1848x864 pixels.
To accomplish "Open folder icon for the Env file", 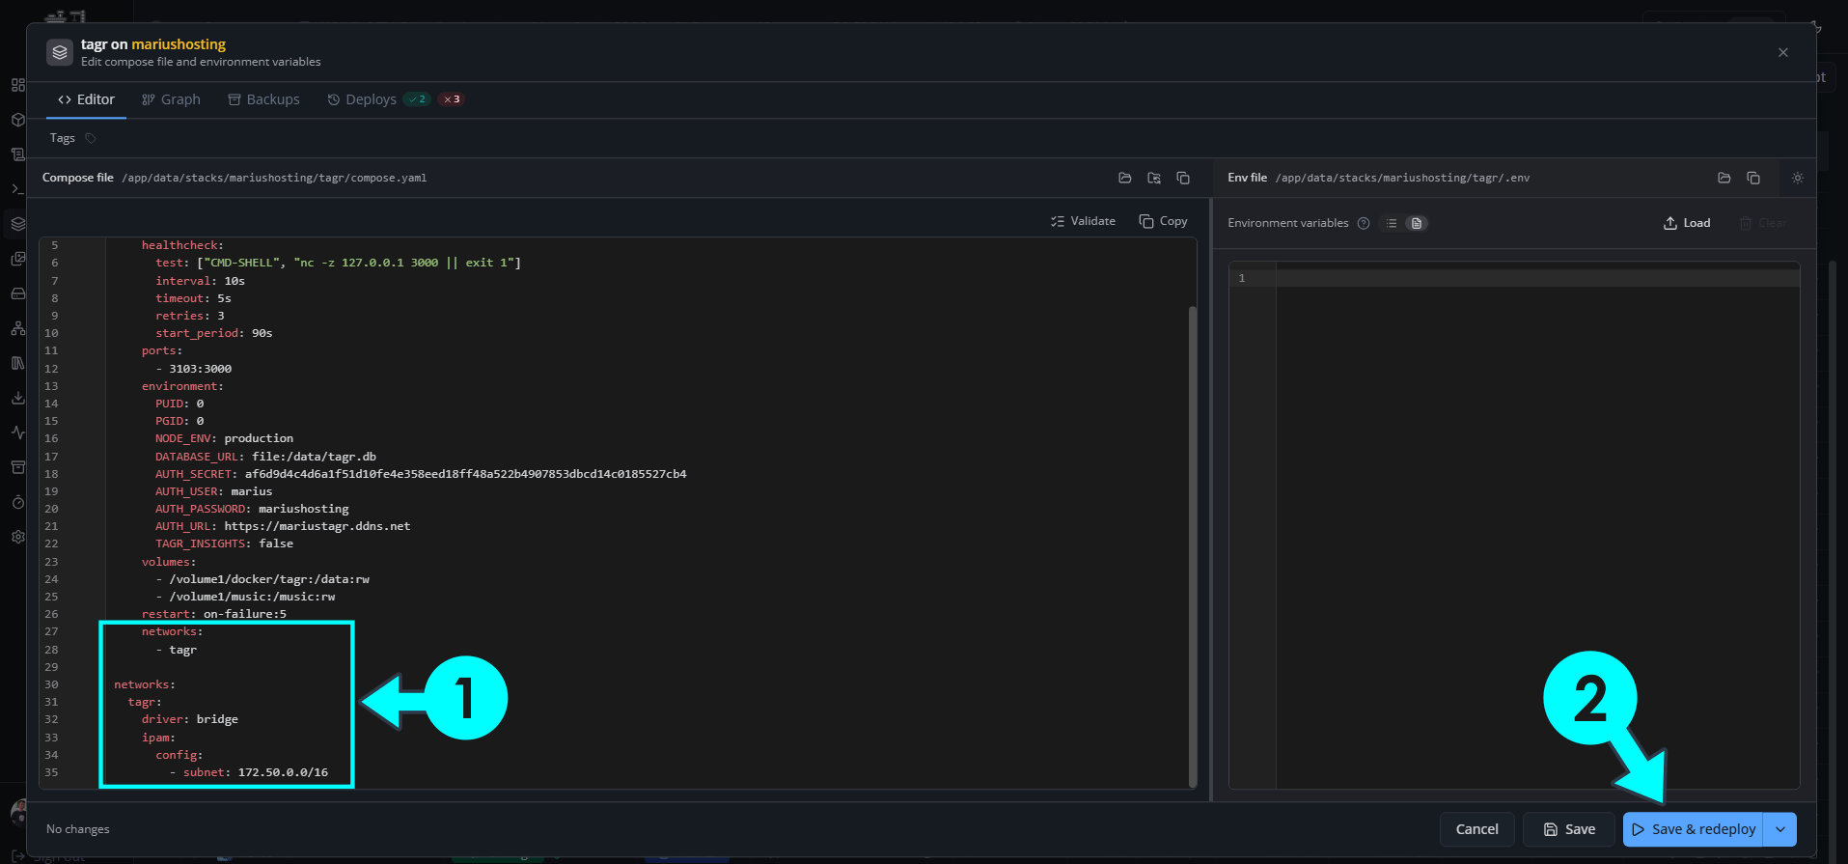I will (1724, 178).
